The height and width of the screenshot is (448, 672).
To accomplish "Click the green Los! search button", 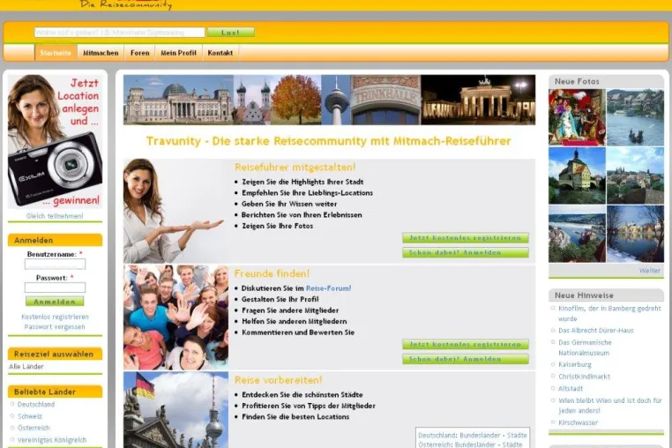I will tap(231, 33).
